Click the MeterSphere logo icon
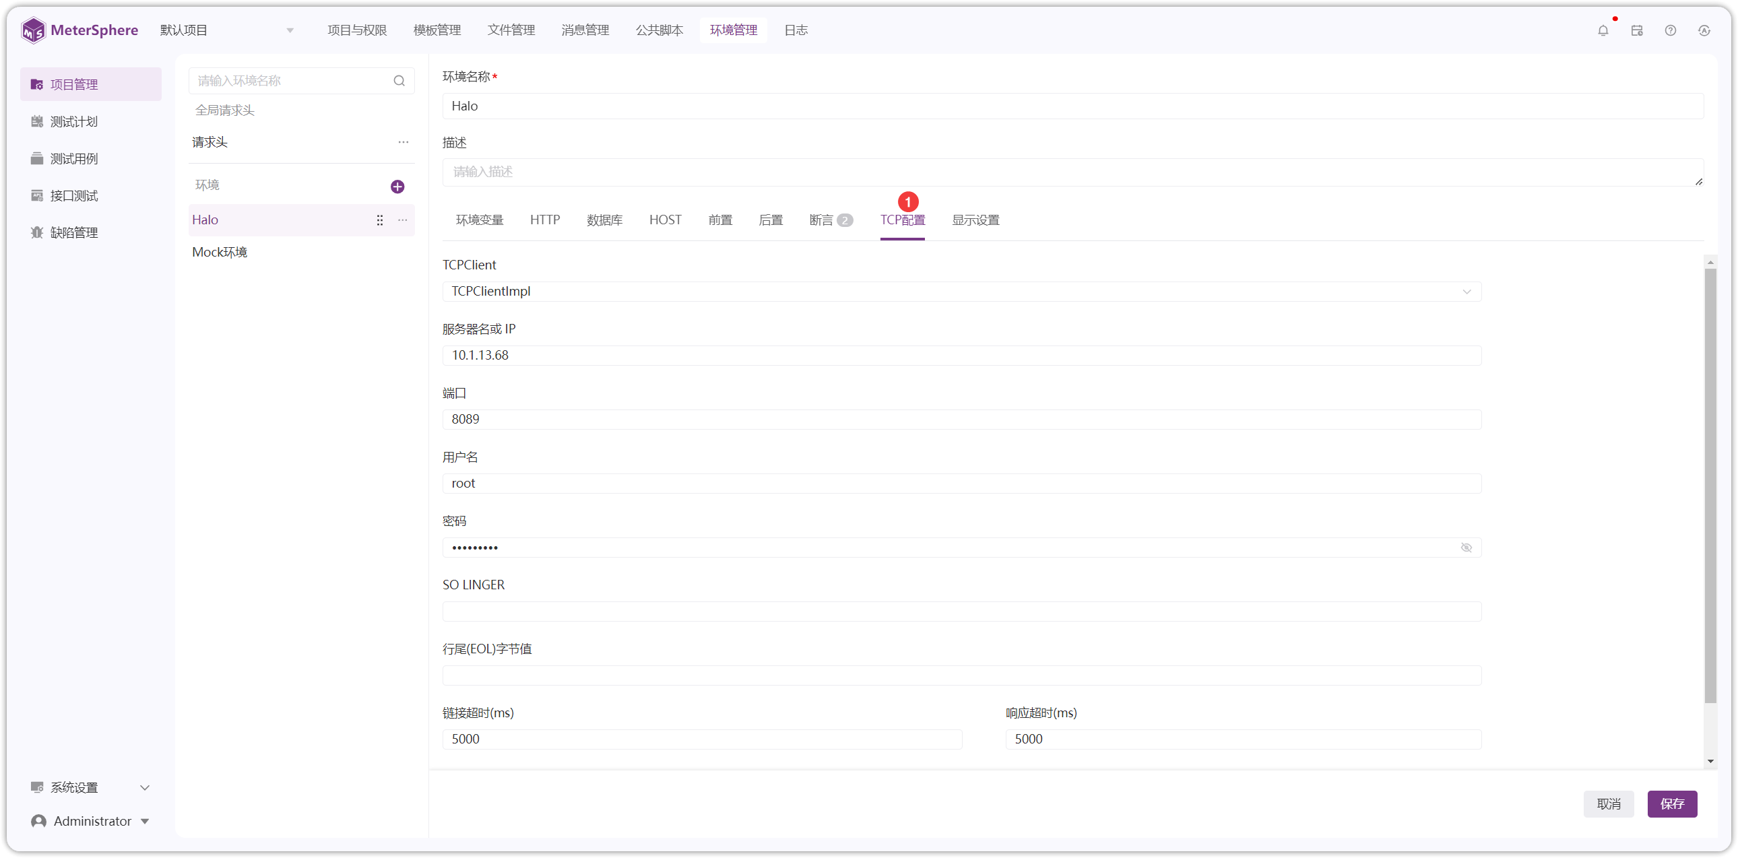This screenshot has width=1738, height=858. pos(33,30)
